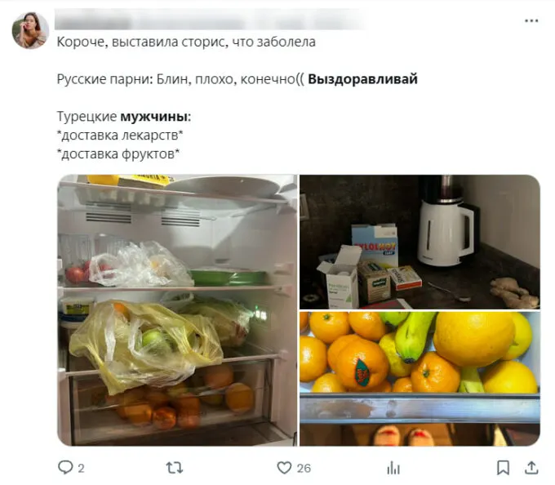Screen dimensions: 555x485
Task: Click the like count 26
Action: 304,469
